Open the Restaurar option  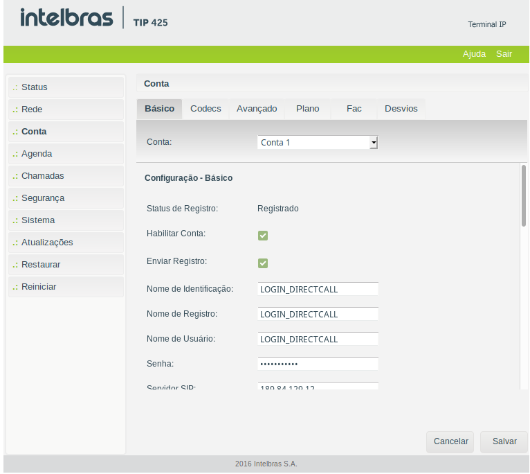(x=66, y=265)
